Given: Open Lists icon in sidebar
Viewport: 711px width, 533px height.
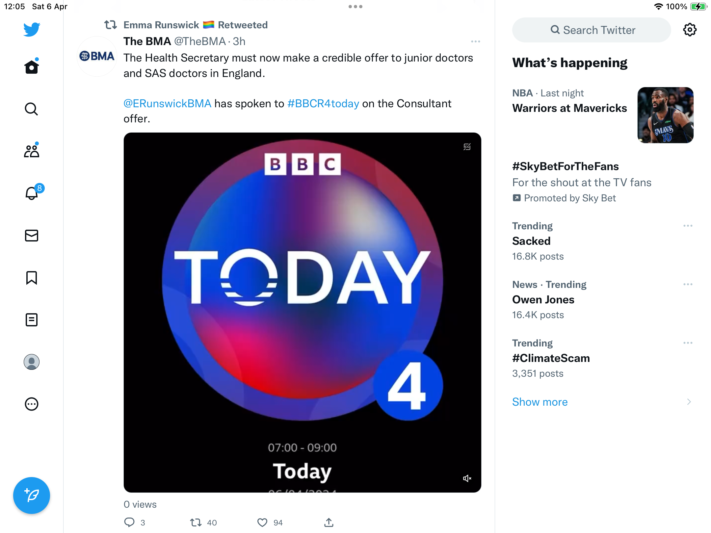Looking at the screenshot, I should [x=32, y=320].
